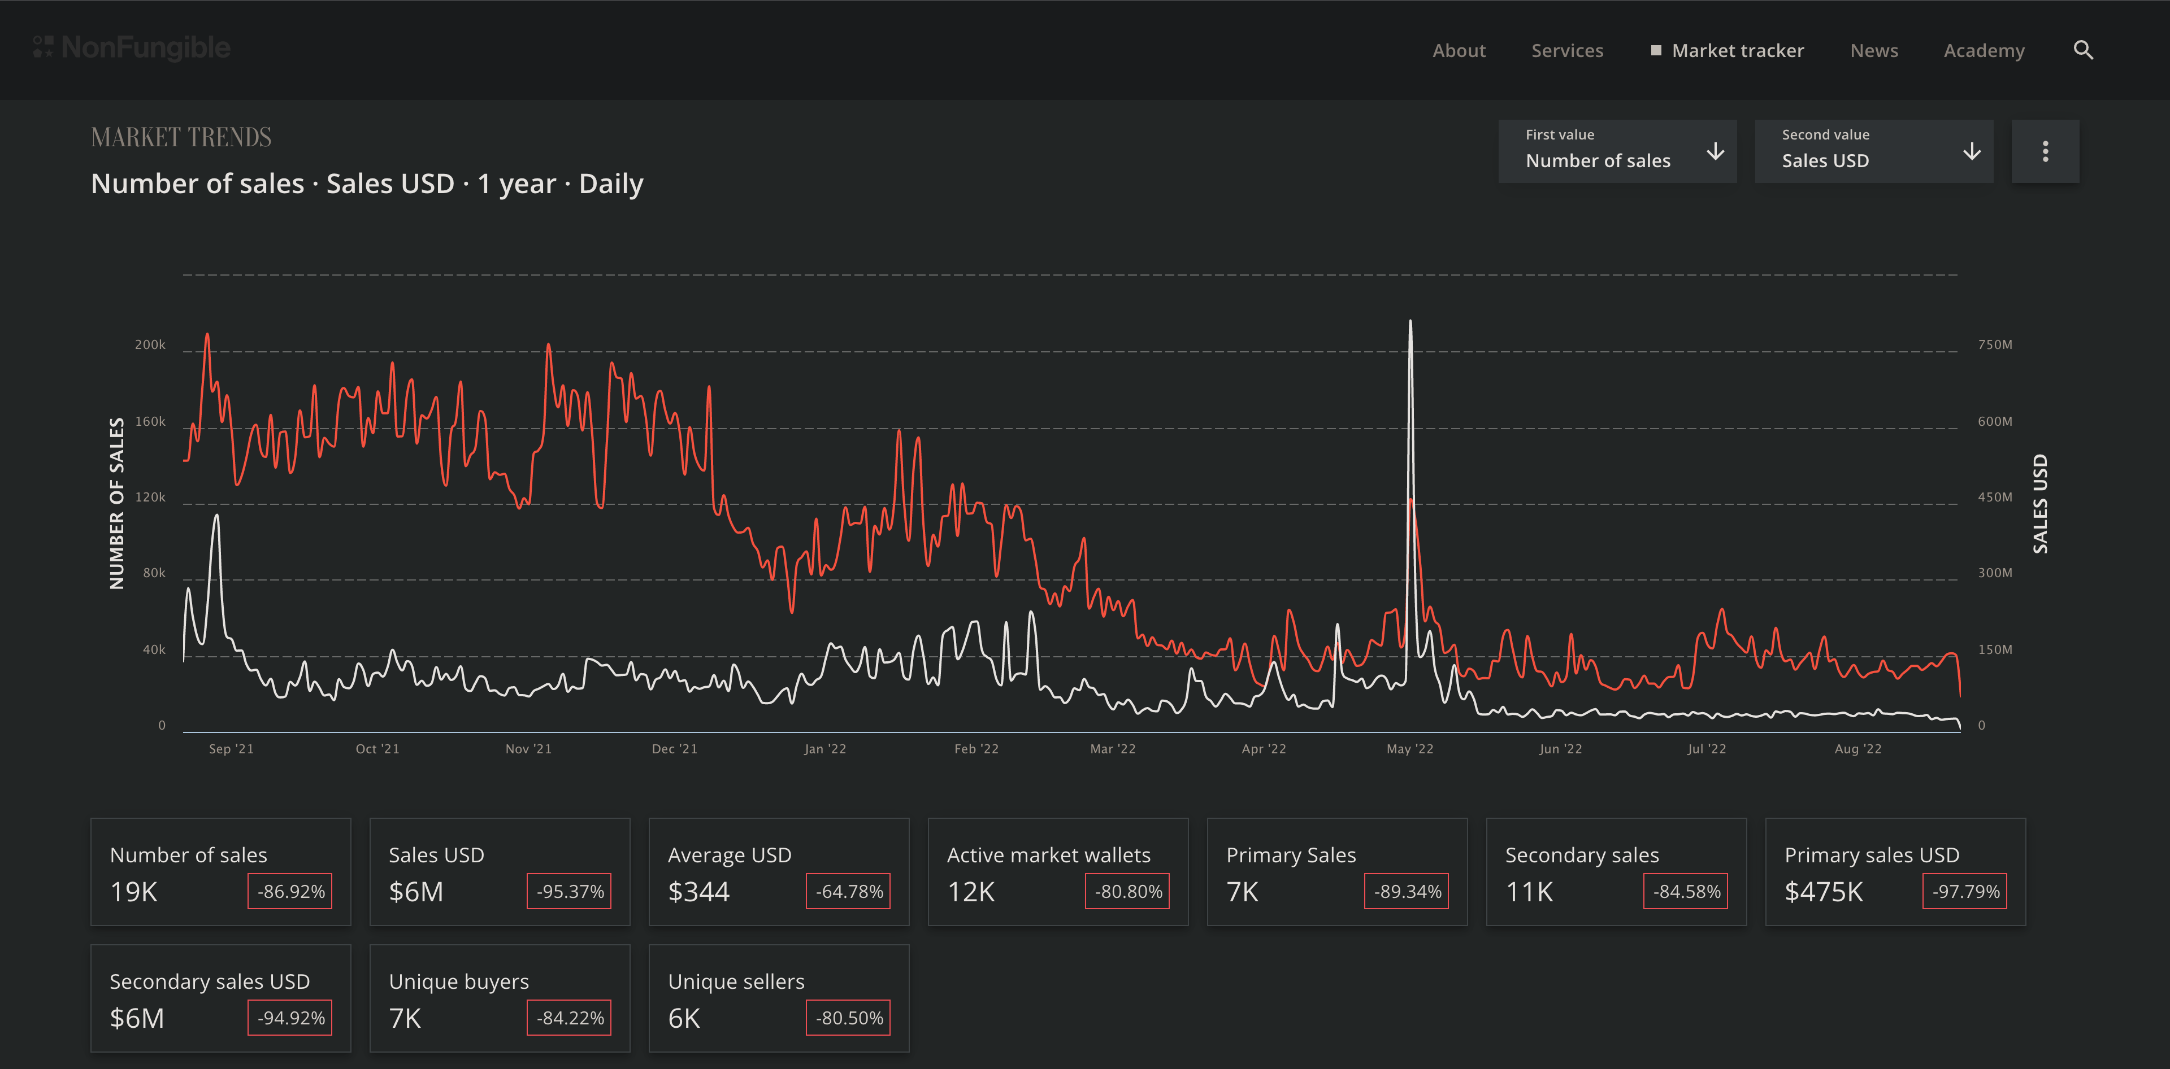Image resolution: width=2170 pixels, height=1069 pixels.
Task: Select the Unique buyers stat card
Action: [500, 998]
